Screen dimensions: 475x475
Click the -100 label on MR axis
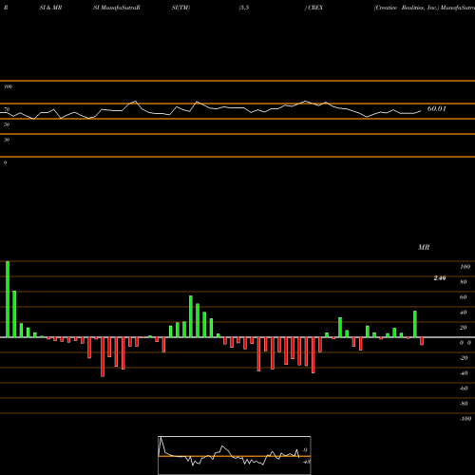click(x=465, y=419)
